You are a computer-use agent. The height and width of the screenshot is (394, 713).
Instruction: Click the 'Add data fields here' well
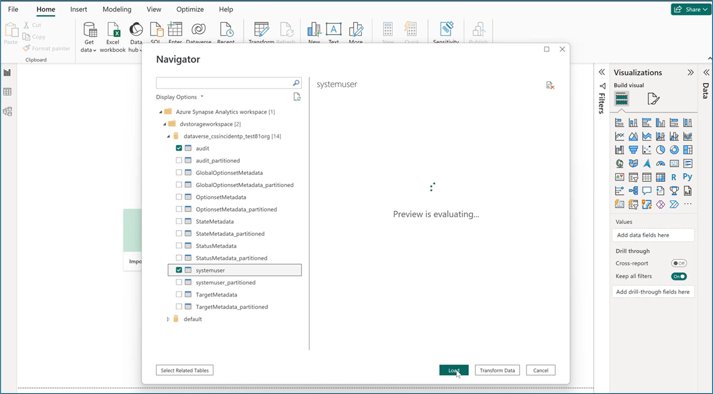[653, 235]
